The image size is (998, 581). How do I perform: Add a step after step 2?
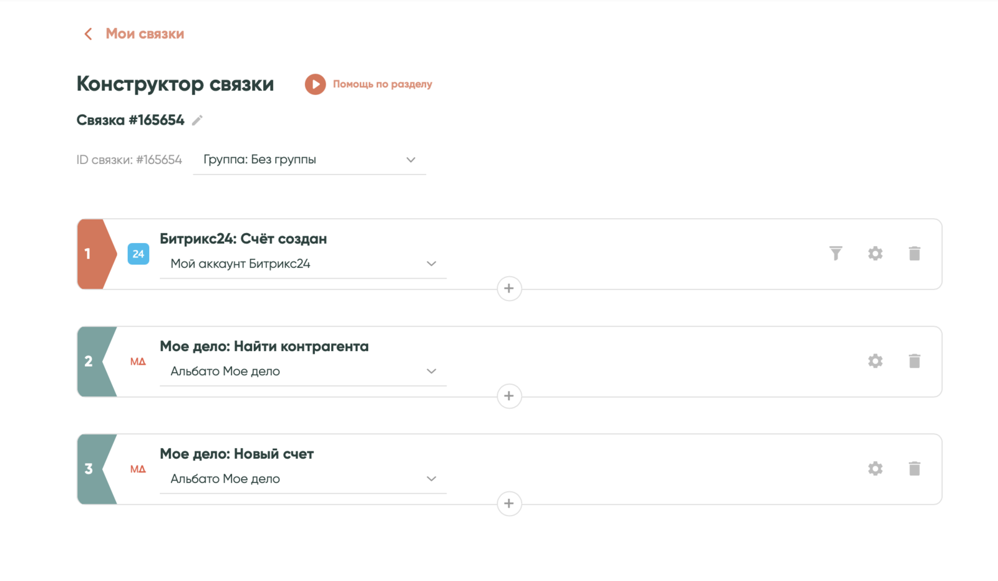pos(509,396)
